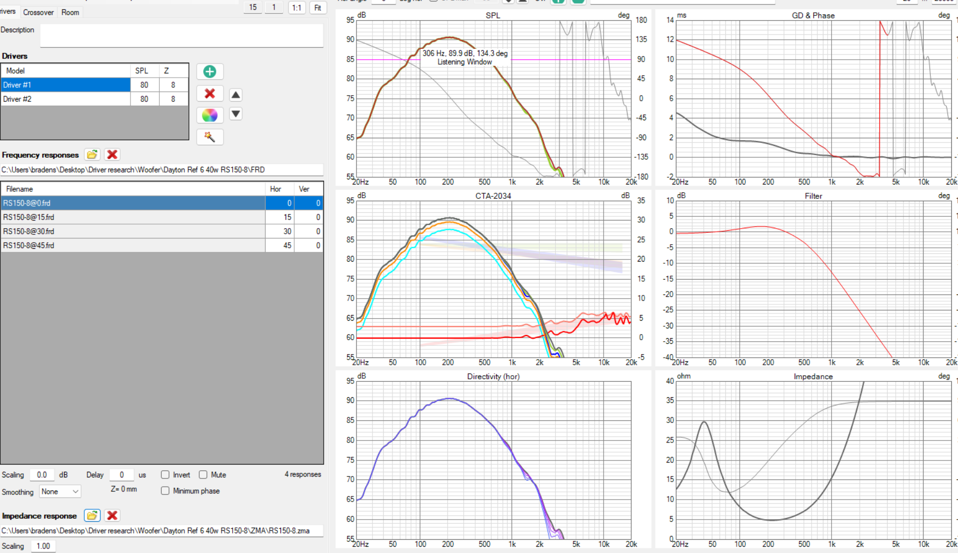This screenshot has height=553, width=958.
Task: Click the Hor column header
Action: pyautogui.click(x=279, y=189)
